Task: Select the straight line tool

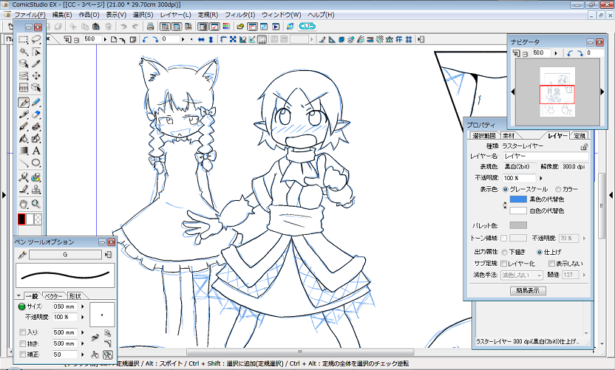Action: (x=24, y=162)
